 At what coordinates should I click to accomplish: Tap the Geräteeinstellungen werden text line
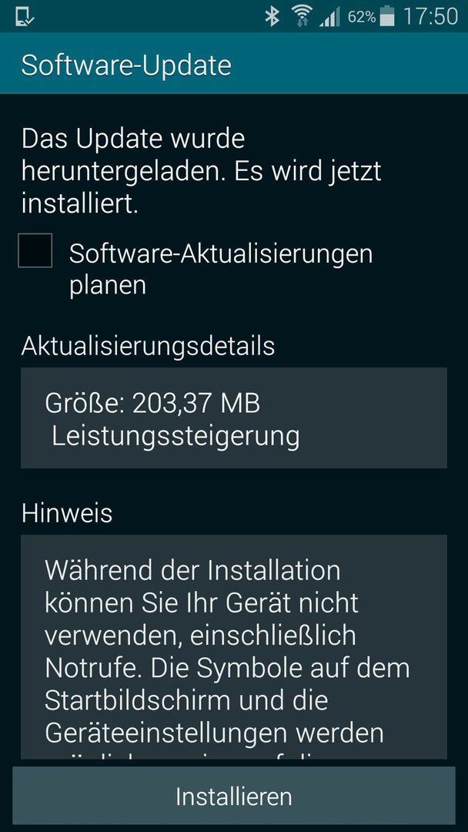[214, 733]
